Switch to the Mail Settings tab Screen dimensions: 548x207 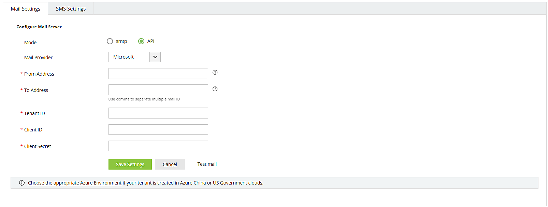pyautogui.click(x=26, y=9)
